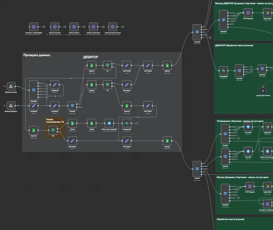Select the Новый пользователь TG sticky note
The image size is (273, 230).
(55, 128)
